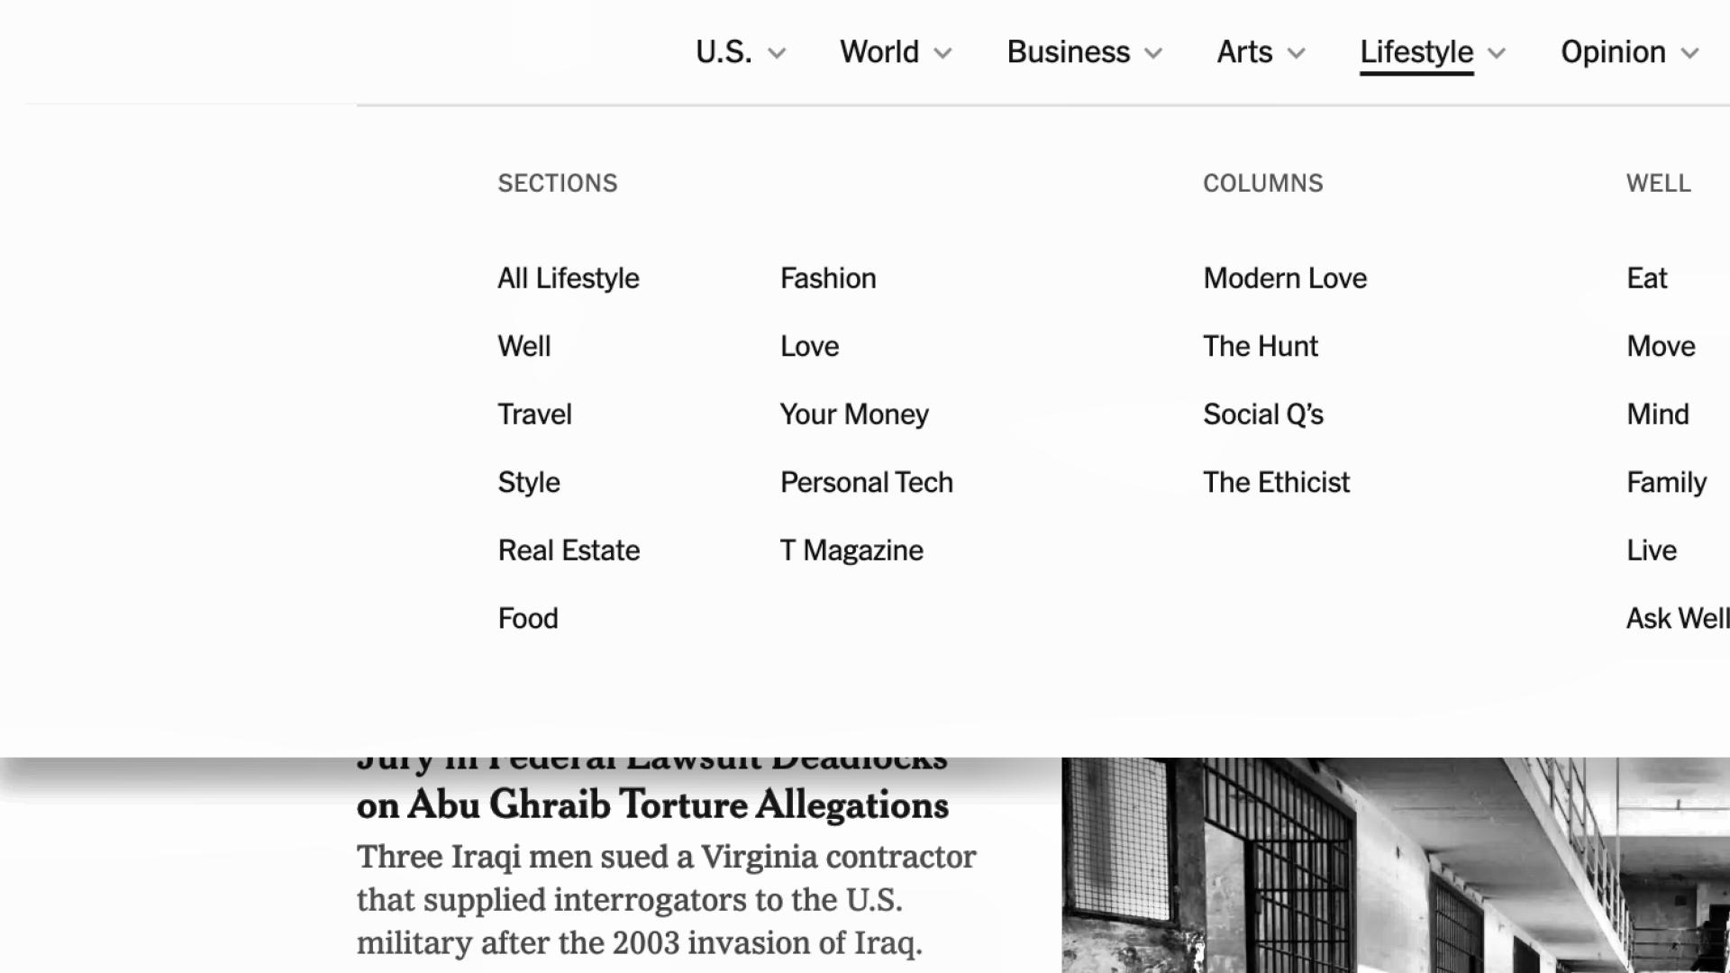
Task: Navigate to the Travel section
Action: pyautogui.click(x=533, y=414)
